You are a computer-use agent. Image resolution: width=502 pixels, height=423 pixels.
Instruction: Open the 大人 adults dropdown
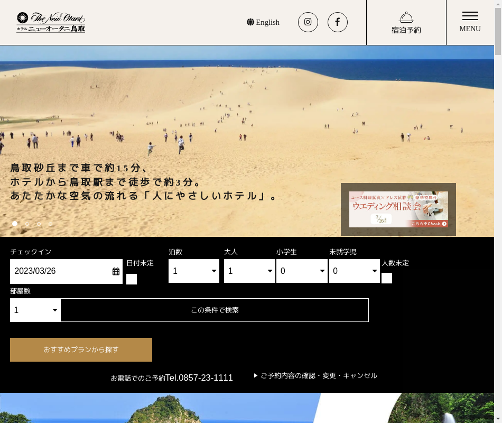click(x=249, y=271)
